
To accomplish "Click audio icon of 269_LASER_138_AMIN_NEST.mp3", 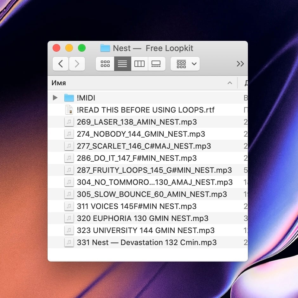I will 69,122.
